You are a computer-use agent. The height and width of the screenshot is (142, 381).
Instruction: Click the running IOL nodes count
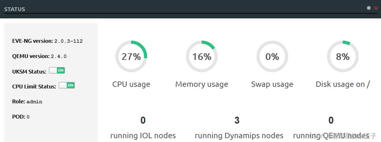point(143,120)
